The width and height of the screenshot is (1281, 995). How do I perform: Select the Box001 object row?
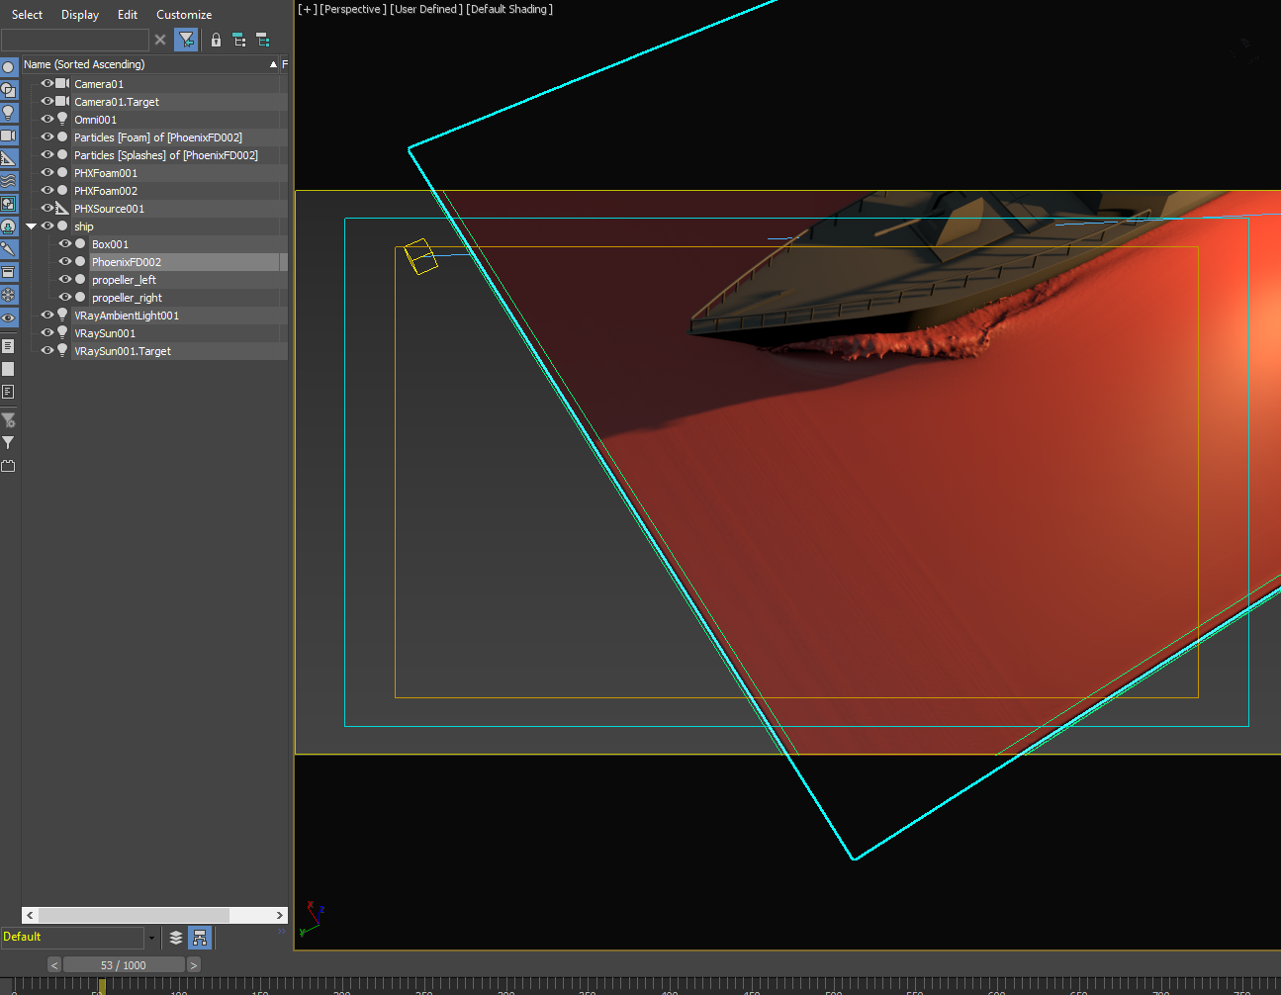188,244
